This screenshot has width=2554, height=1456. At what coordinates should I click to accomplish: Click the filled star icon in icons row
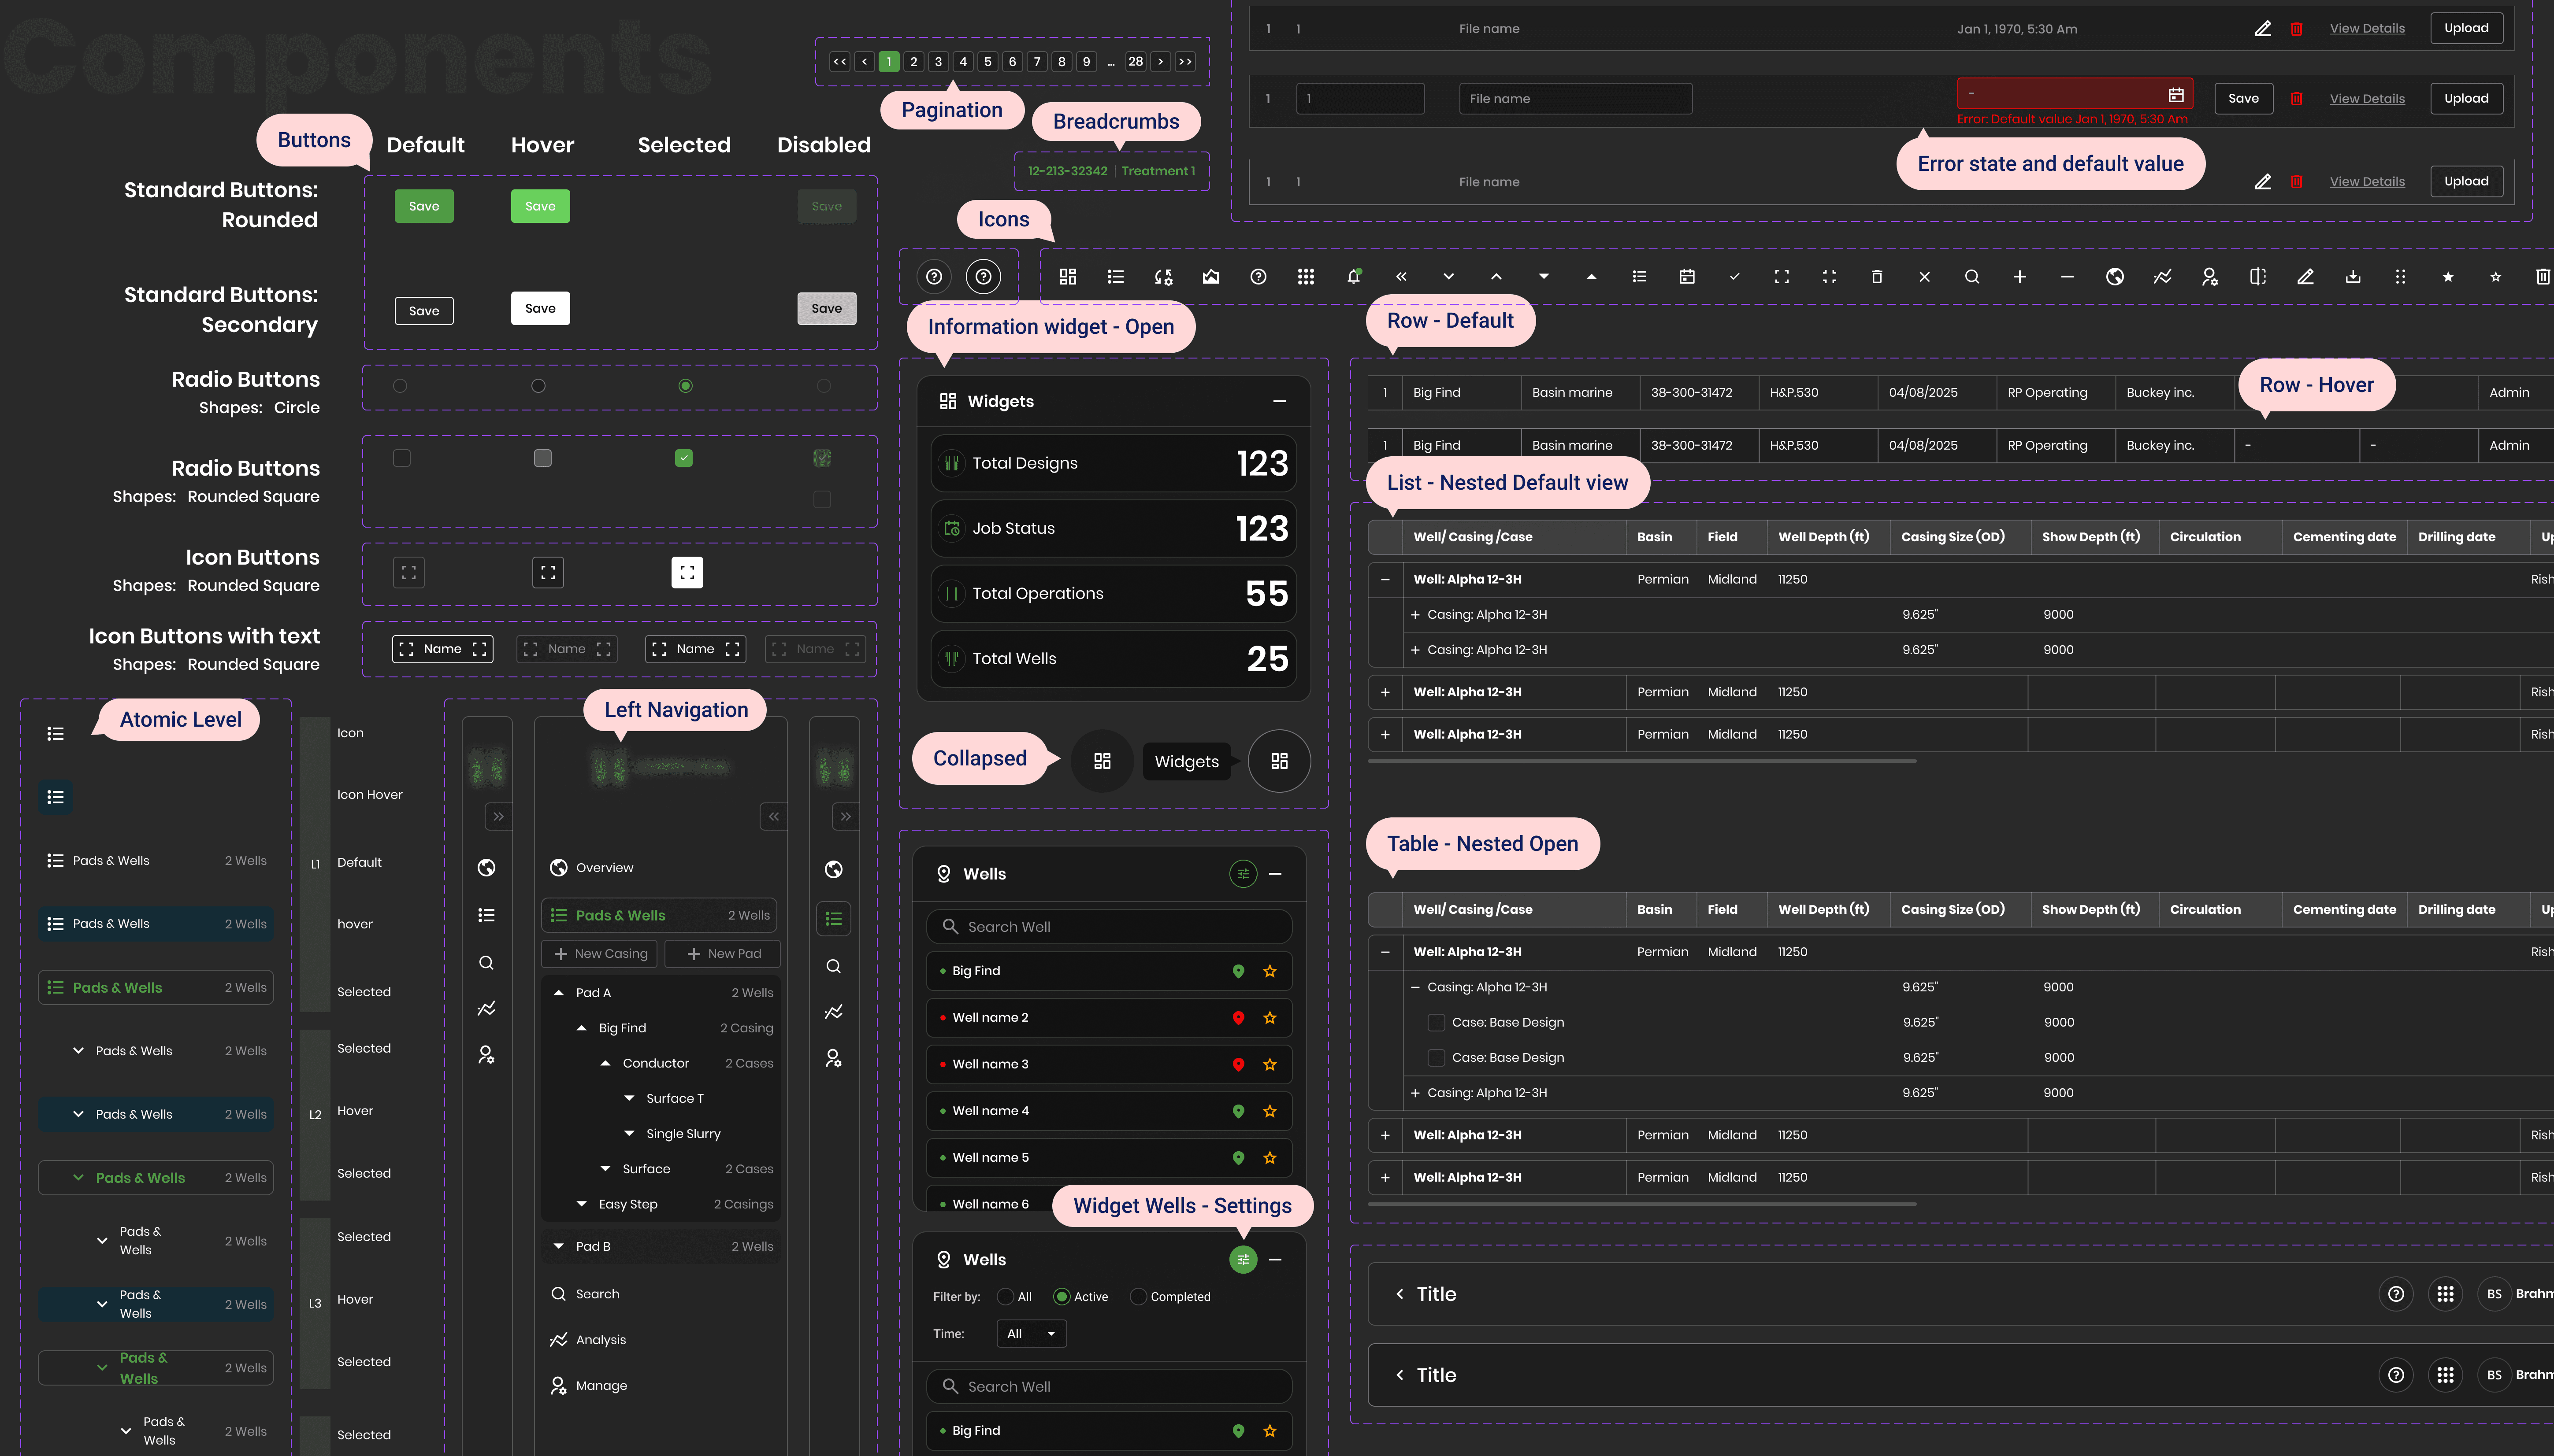2448,277
